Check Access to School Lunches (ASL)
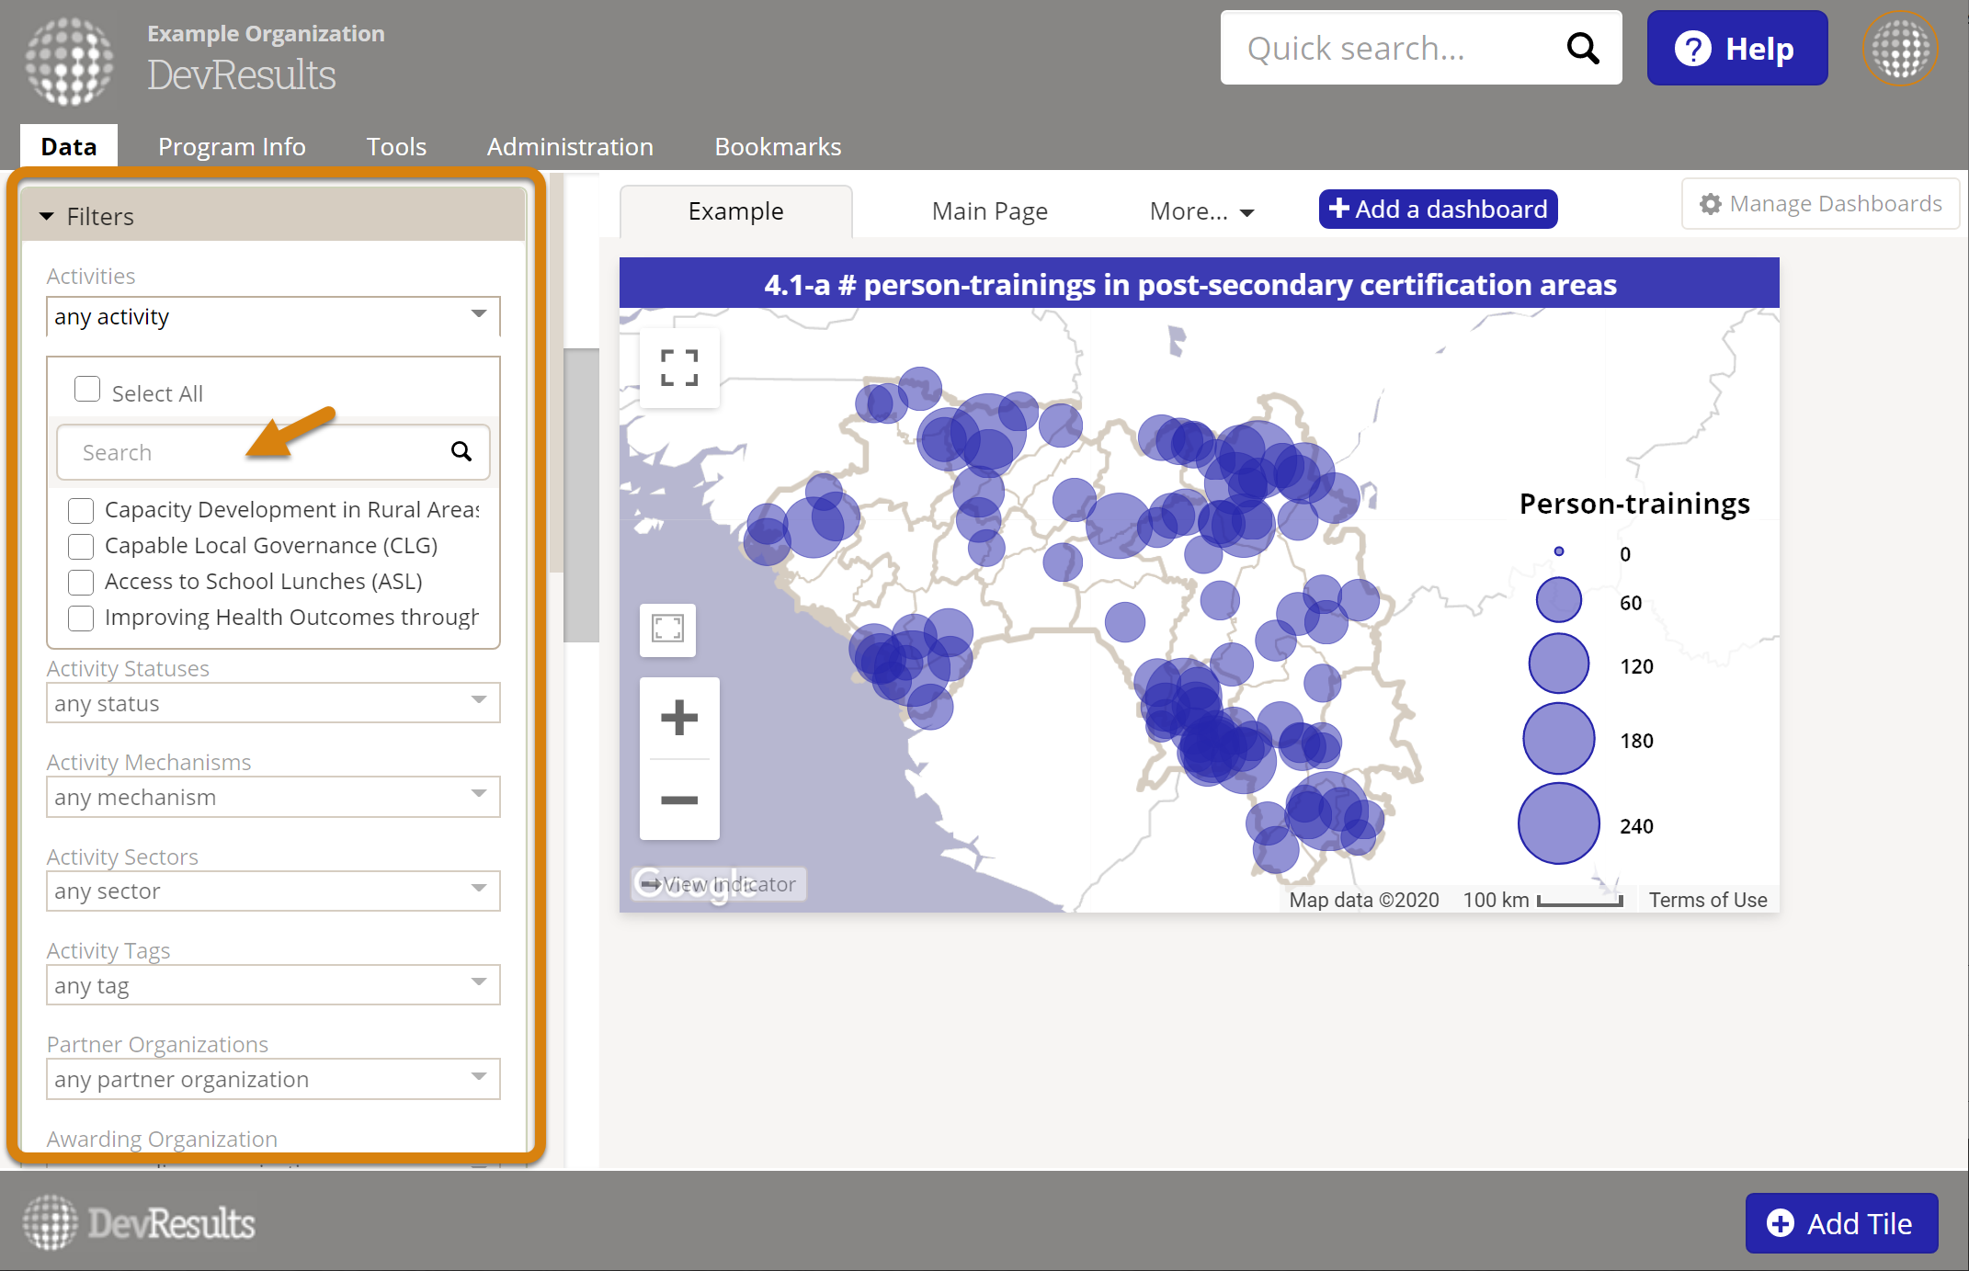The width and height of the screenshot is (1969, 1271). pyautogui.click(x=81, y=583)
